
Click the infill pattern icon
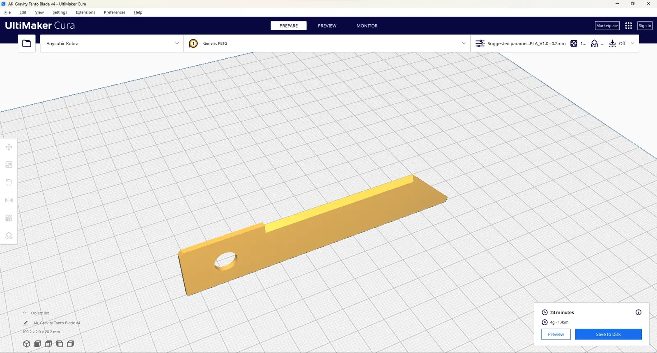click(574, 43)
